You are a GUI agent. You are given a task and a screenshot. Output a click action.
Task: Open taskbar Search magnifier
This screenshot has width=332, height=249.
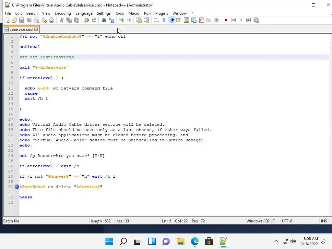124,241
